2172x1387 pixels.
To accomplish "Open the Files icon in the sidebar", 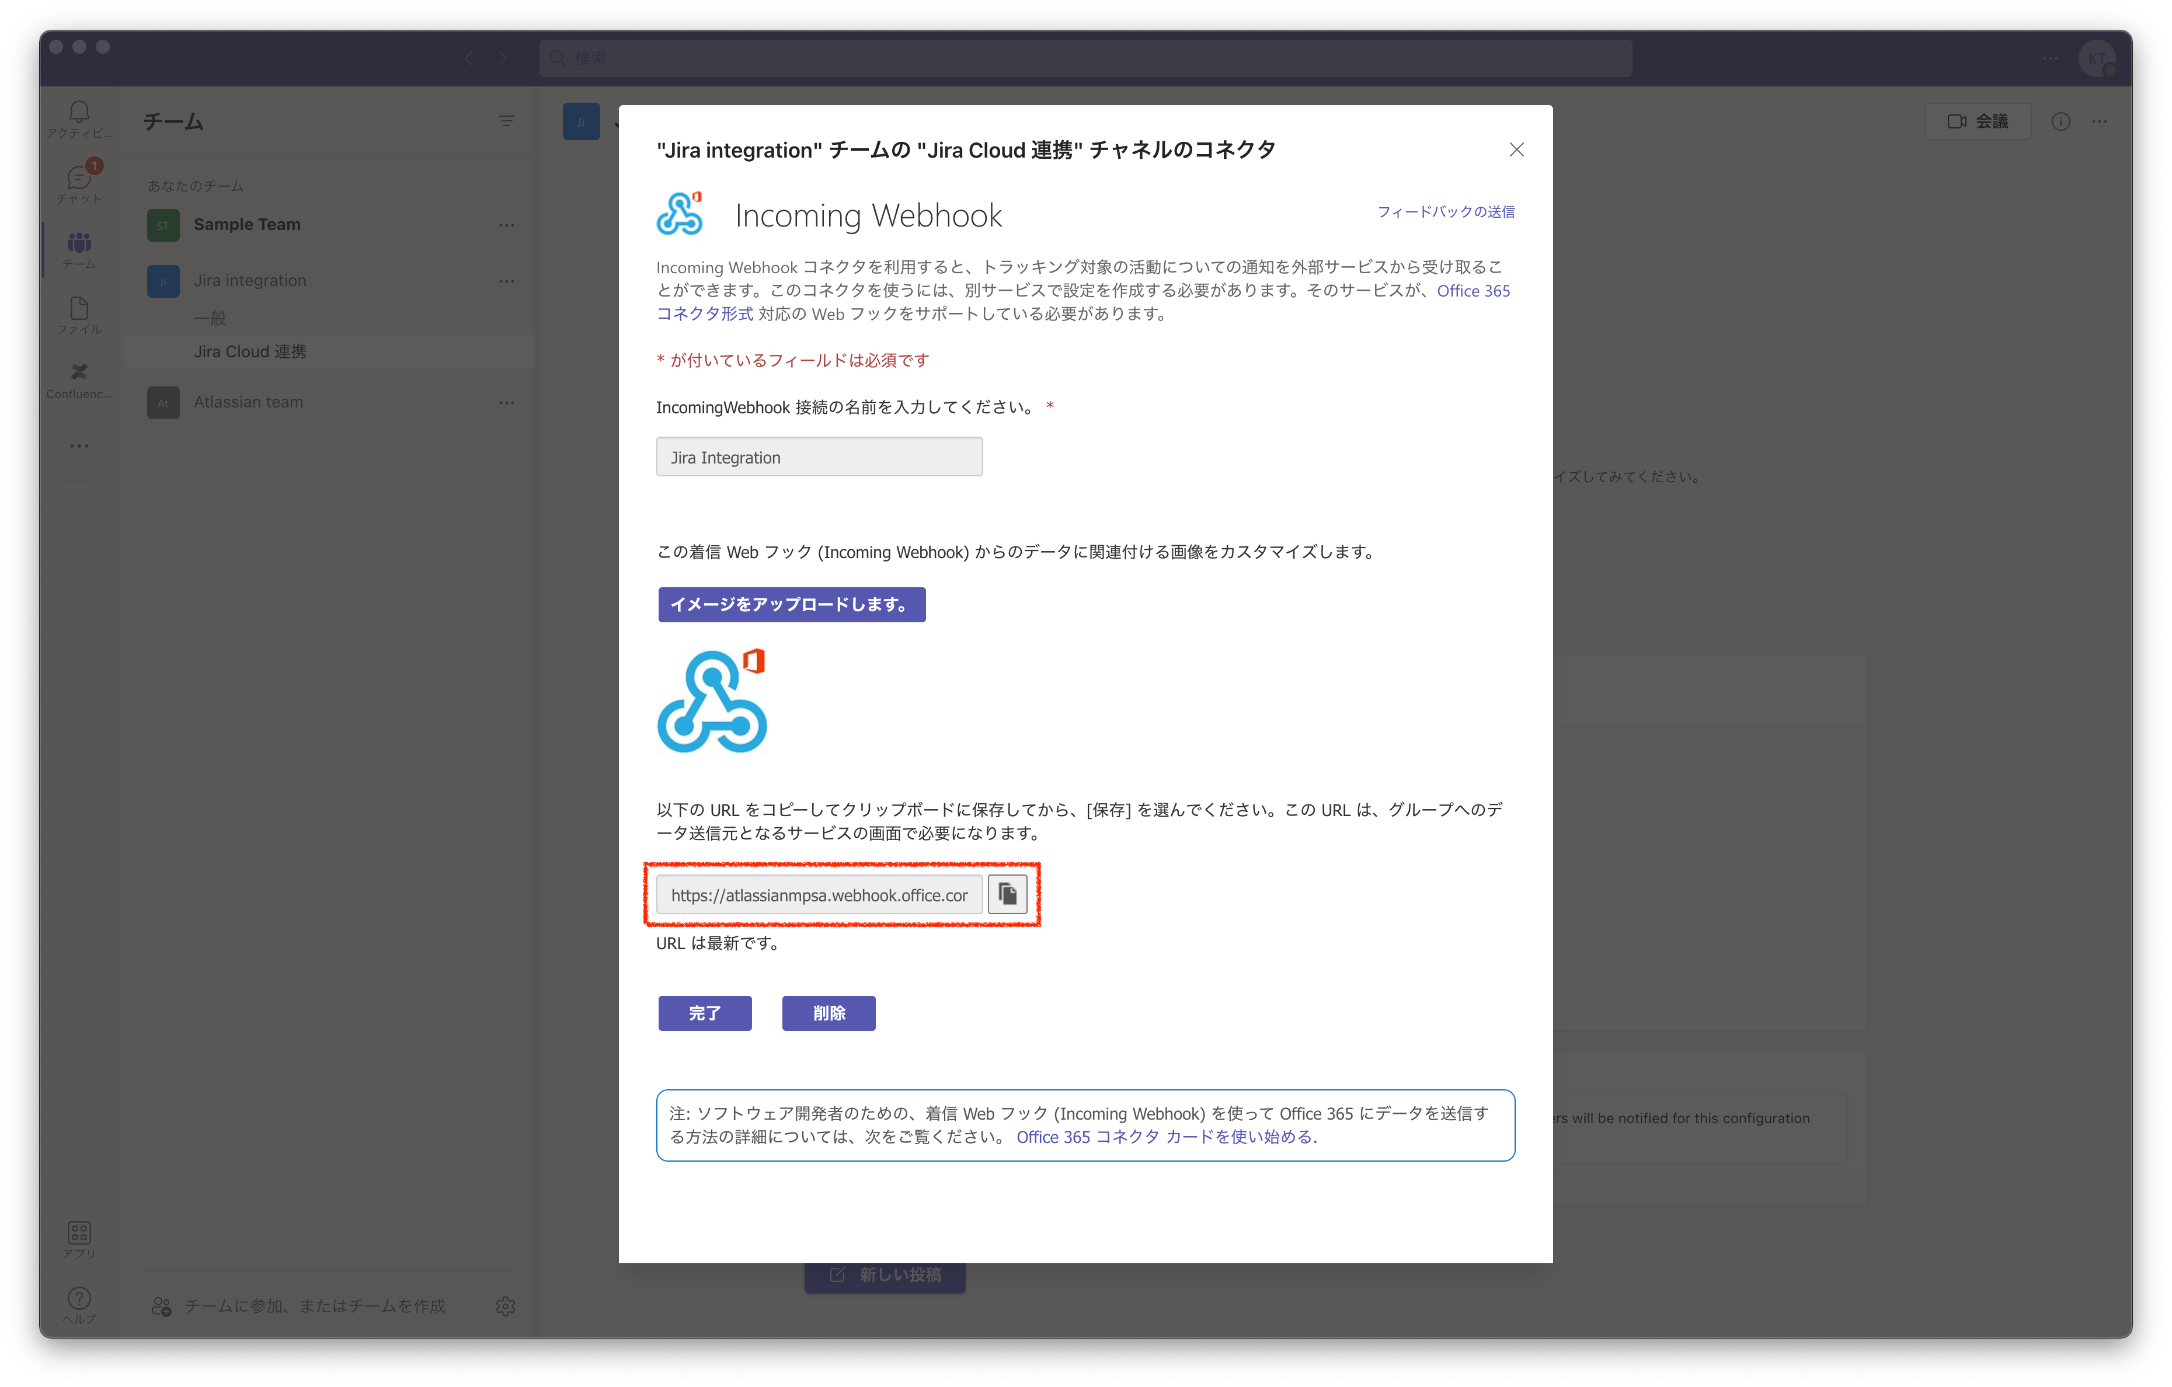I will tap(79, 316).
